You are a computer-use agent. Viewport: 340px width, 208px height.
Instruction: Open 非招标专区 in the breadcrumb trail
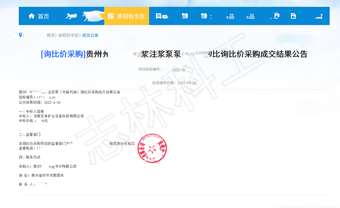(68, 35)
